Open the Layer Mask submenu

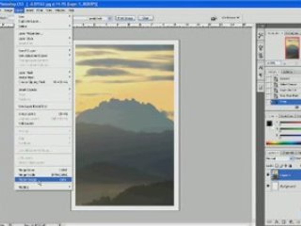43,73
